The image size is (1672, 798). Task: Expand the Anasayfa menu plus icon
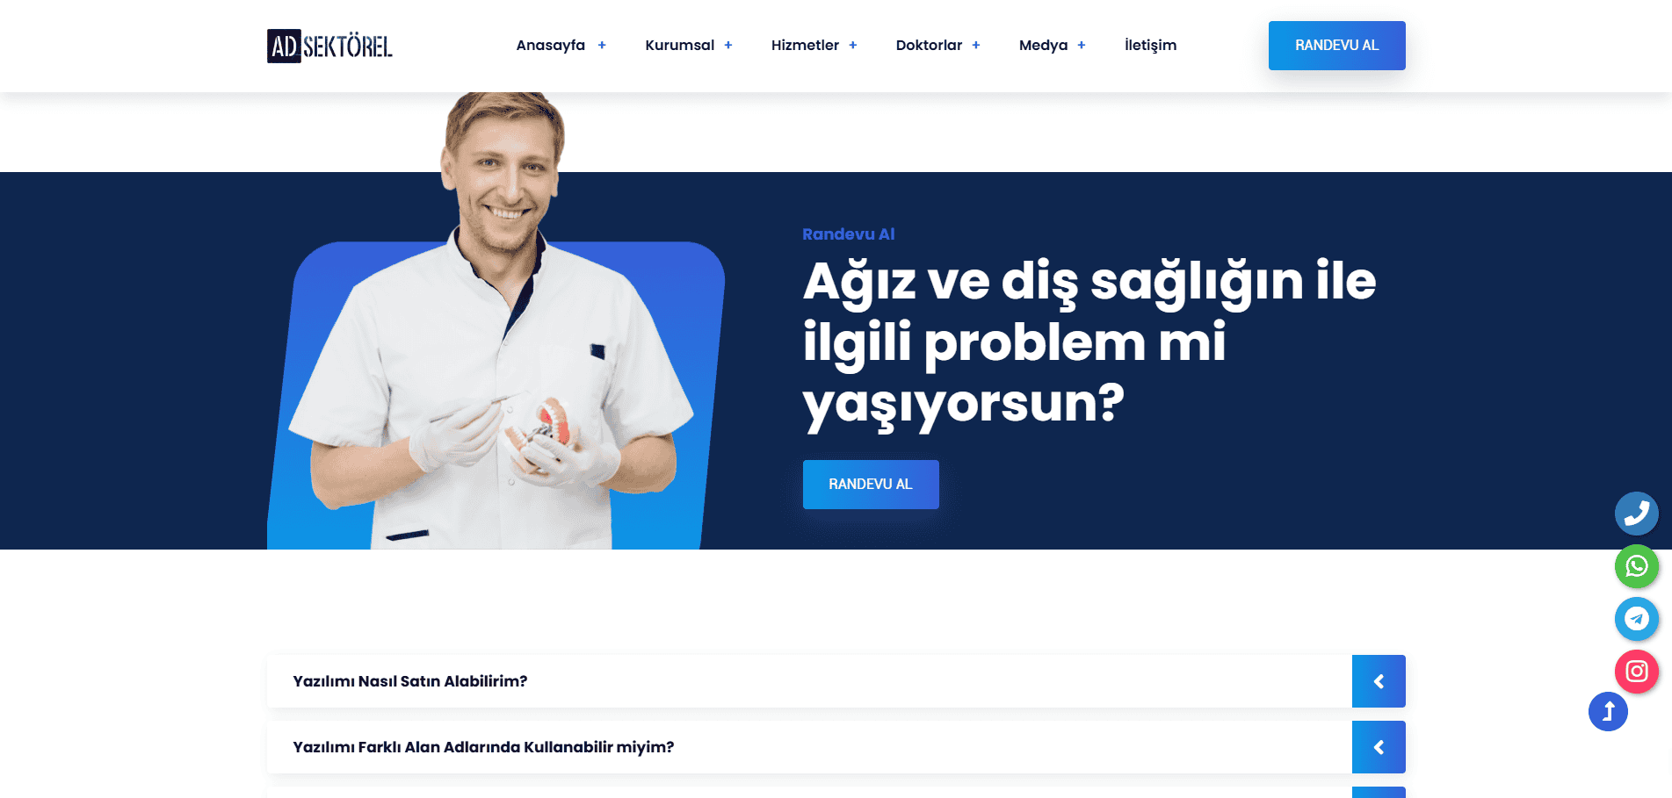pyautogui.click(x=602, y=46)
